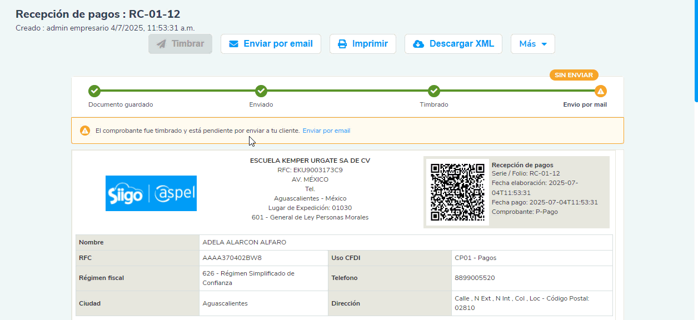Click the Enviado green checkmark step
This screenshot has height=320, width=698.
pyautogui.click(x=261, y=91)
